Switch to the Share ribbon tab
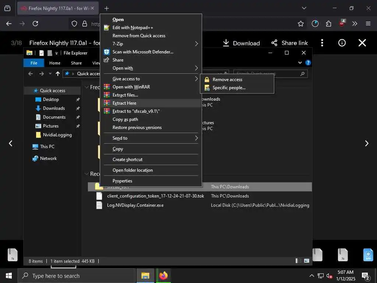 click(x=76, y=63)
